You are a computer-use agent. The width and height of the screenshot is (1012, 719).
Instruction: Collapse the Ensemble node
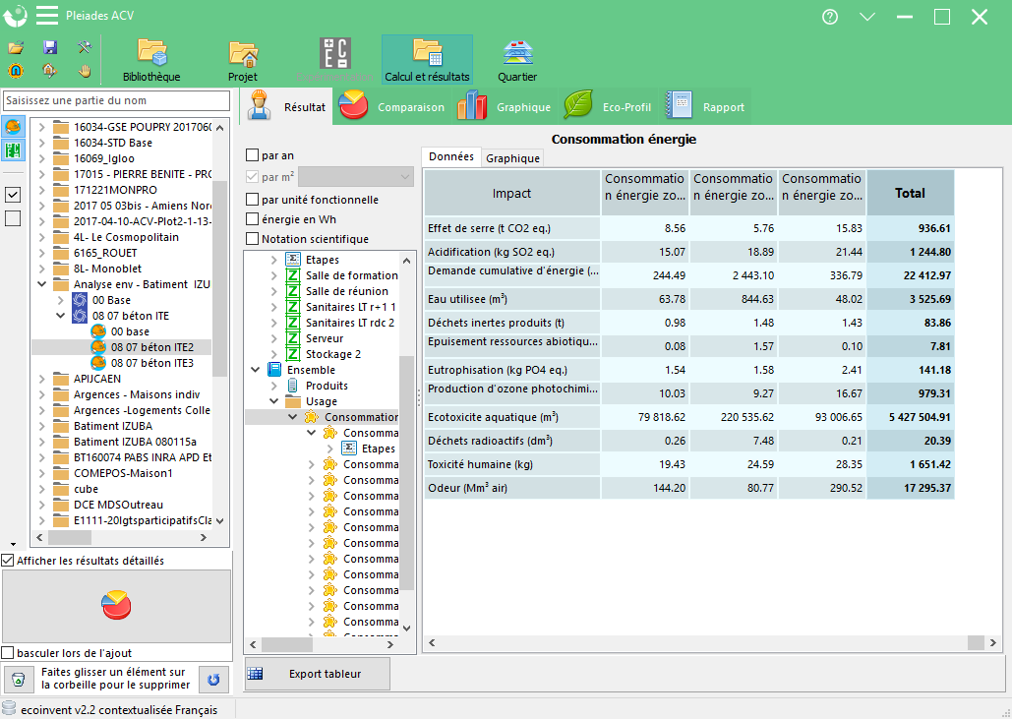[x=256, y=370]
